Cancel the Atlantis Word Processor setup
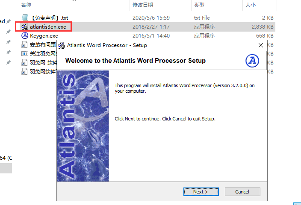The image size is (301, 205). [x=242, y=192]
